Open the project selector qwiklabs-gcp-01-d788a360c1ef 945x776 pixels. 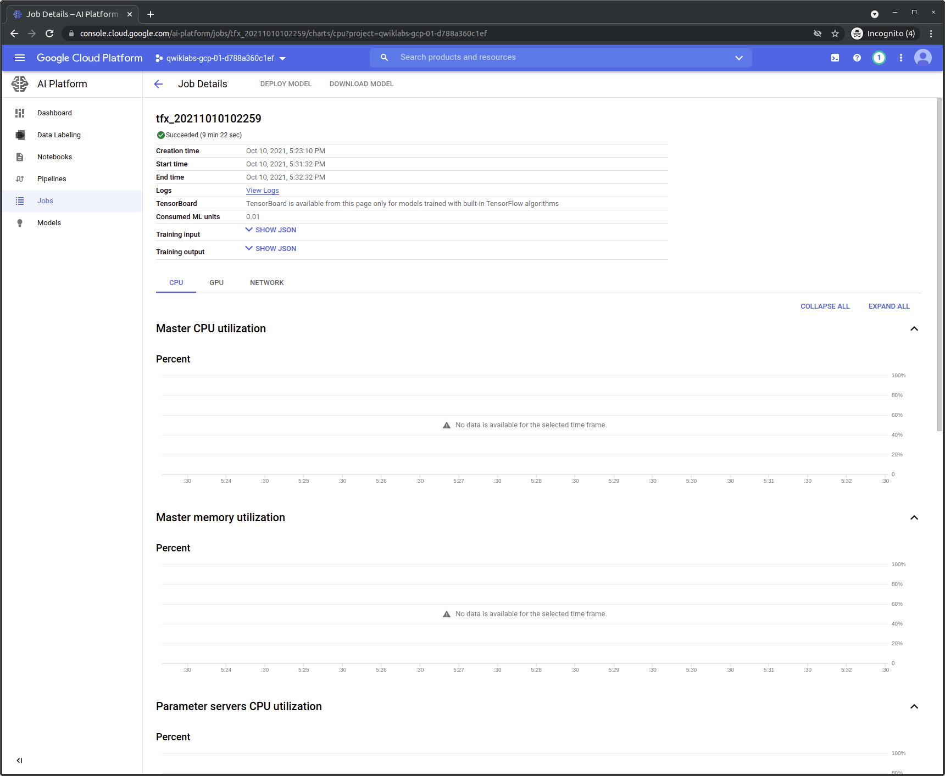coord(220,58)
